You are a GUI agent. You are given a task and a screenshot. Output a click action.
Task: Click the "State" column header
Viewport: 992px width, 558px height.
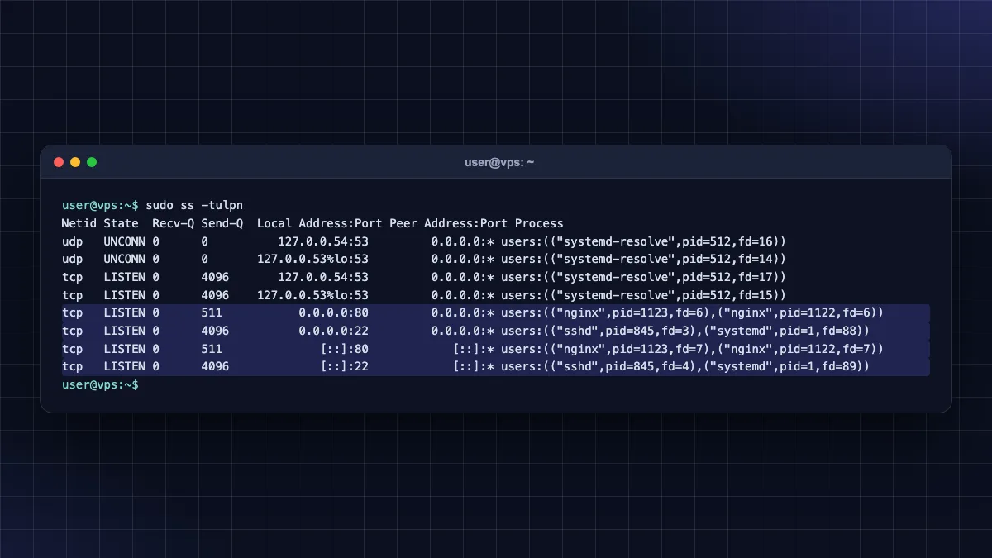121,223
